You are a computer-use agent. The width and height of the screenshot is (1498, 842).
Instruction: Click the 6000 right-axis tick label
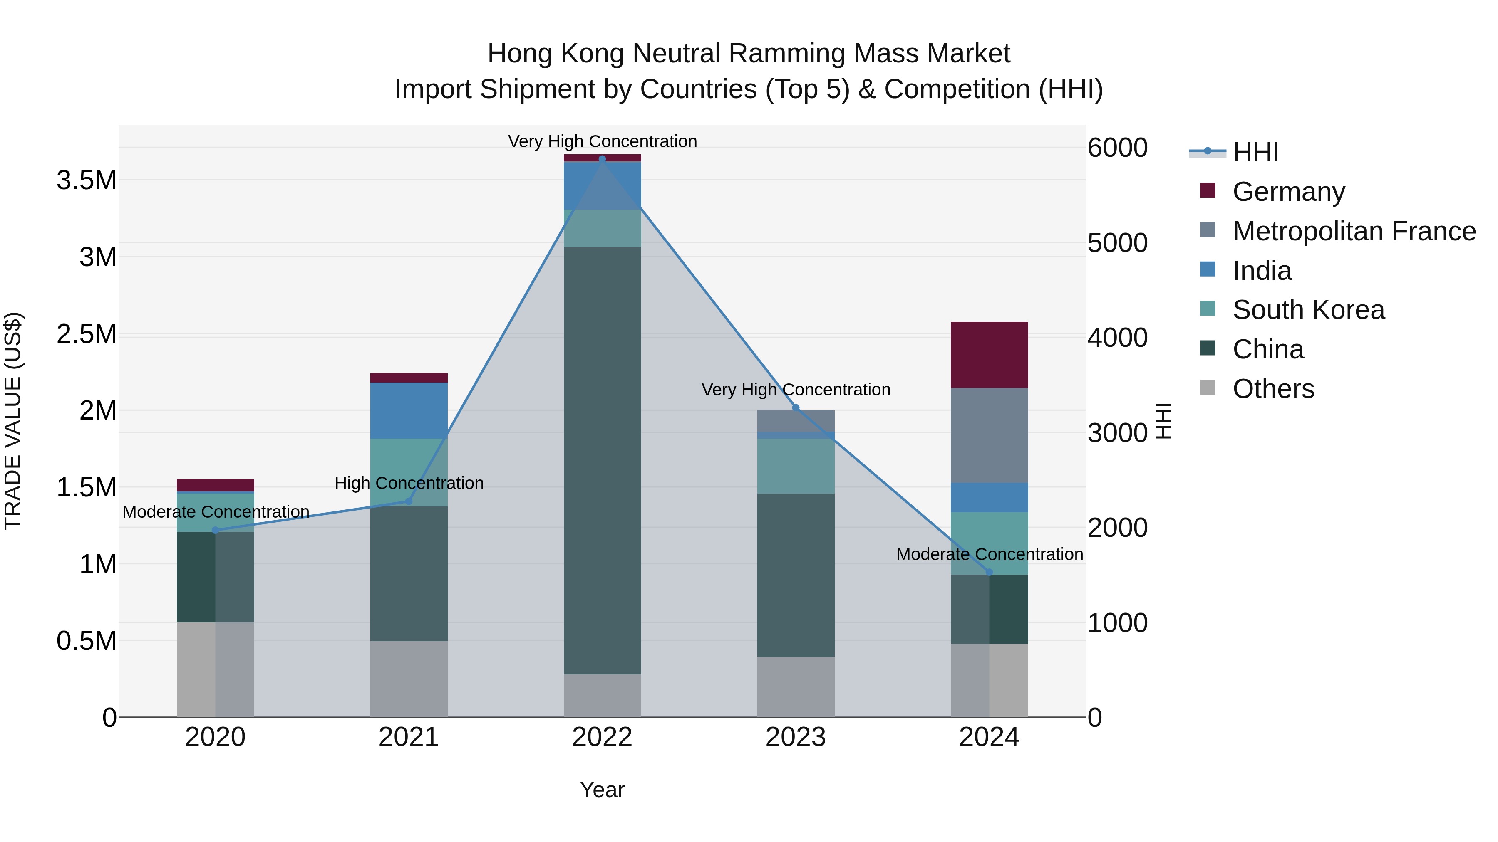click(1118, 148)
